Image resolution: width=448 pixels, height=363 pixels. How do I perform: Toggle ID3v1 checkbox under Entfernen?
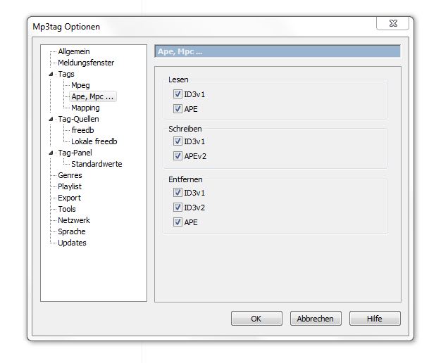(178, 193)
